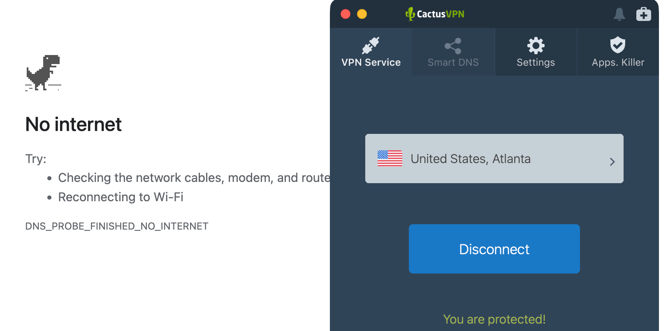Viewport: 668px width, 331px height.
Task: Click the "No internet" heading
Action: point(73,124)
